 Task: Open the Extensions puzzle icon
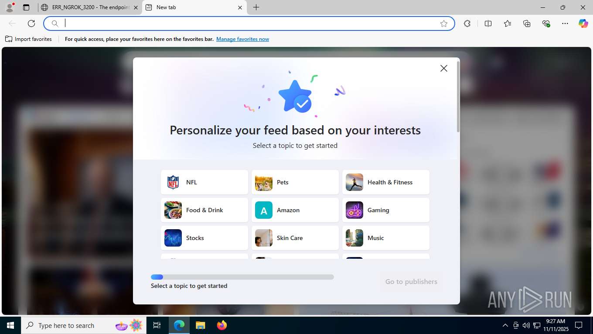[467, 23]
